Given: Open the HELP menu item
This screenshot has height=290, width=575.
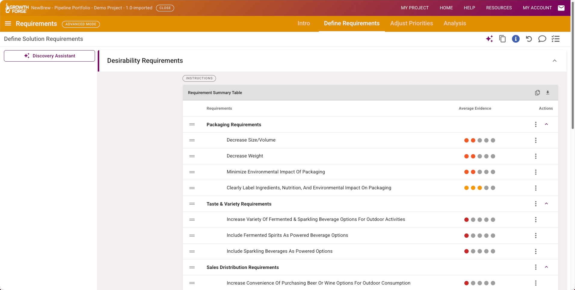Looking at the screenshot, I should pyautogui.click(x=469, y=8).
